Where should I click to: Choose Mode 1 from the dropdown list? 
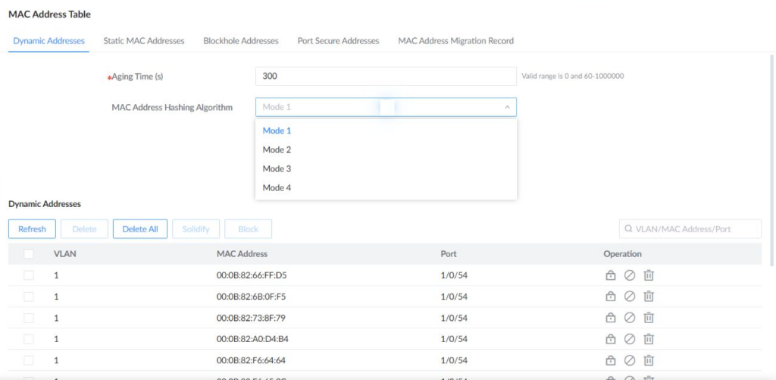click(x=386, y=130)
